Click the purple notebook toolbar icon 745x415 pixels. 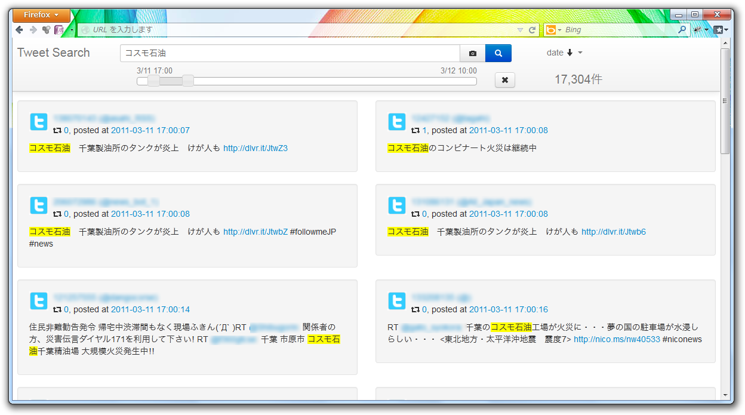coord(59,29)
